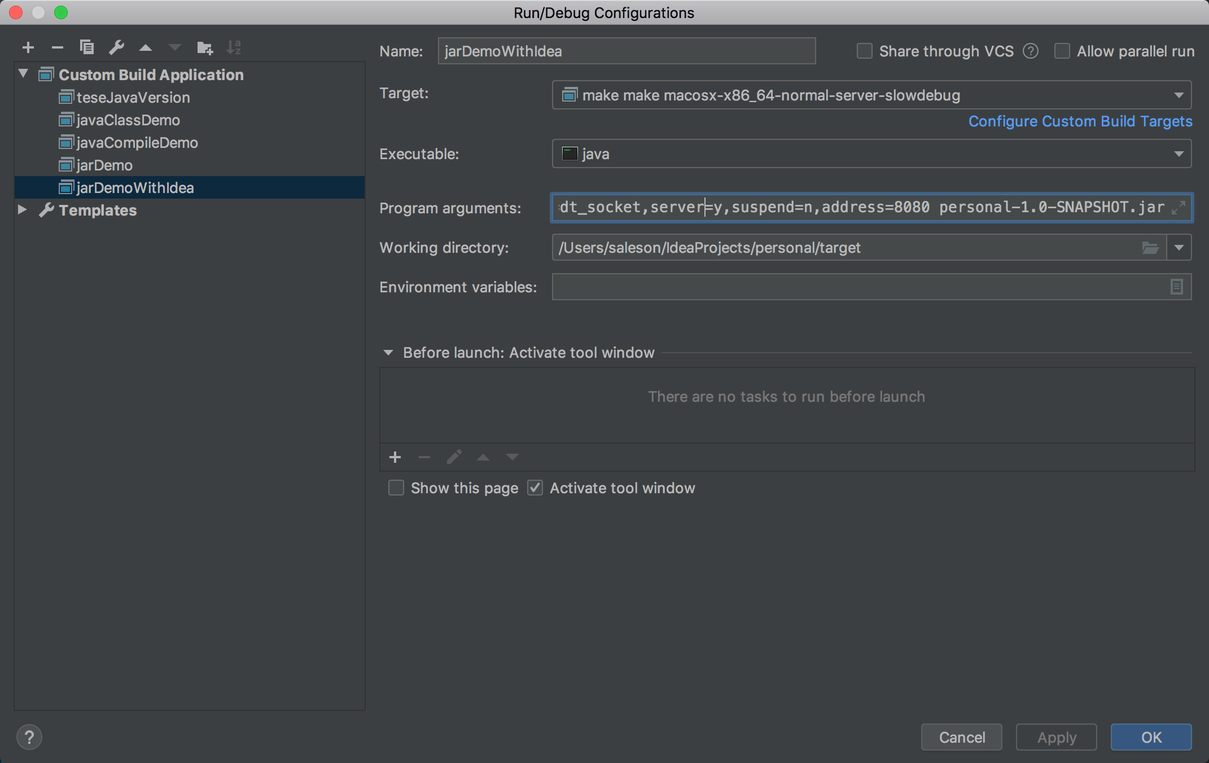Image resolution: width=1209 pixels, height=763 pixels.
Task: Expand the Templates tree node
Action: (x=23, y=210)
